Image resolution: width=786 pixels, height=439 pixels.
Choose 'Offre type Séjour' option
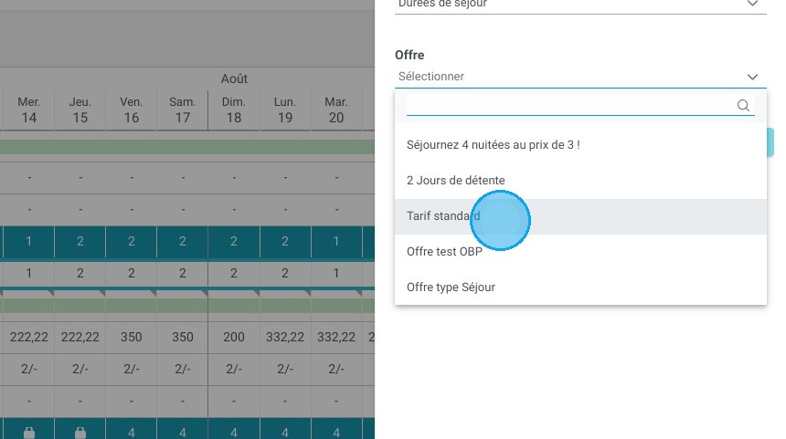point(580,287)
